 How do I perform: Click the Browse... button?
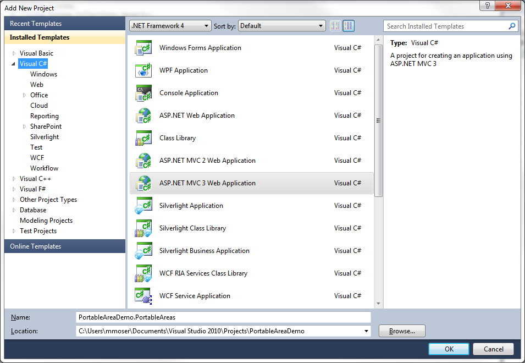click(402, 331)
